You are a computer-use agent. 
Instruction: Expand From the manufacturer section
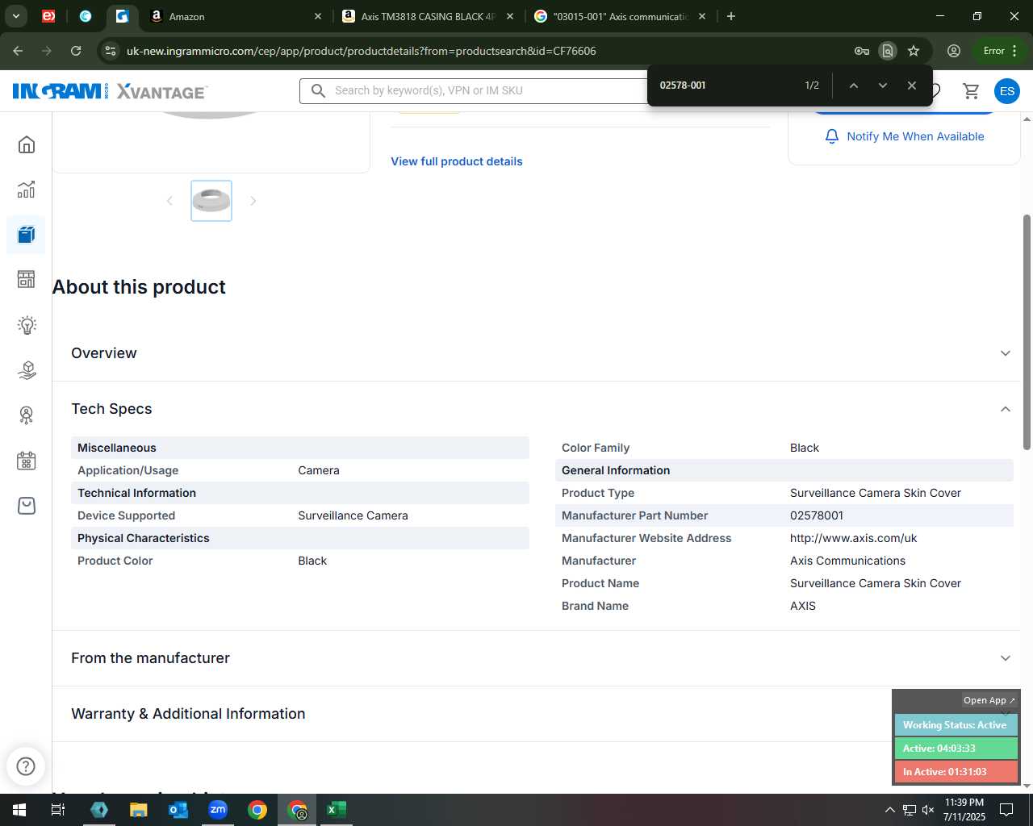(1006, 658)
